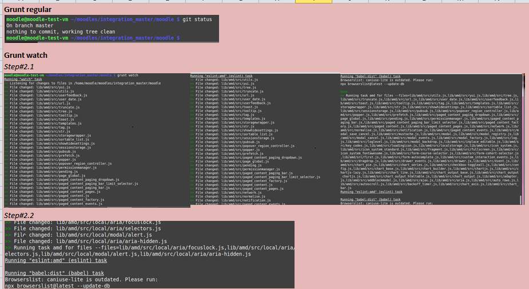This screenshot has height=289, width=529.
Task: Click the "Step#2.1" label
Action: pos(19,66)
